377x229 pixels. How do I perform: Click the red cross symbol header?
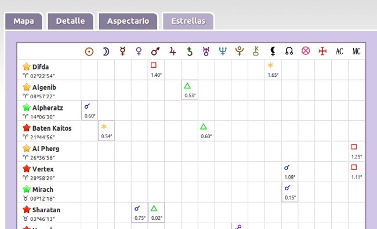[322, 51]
